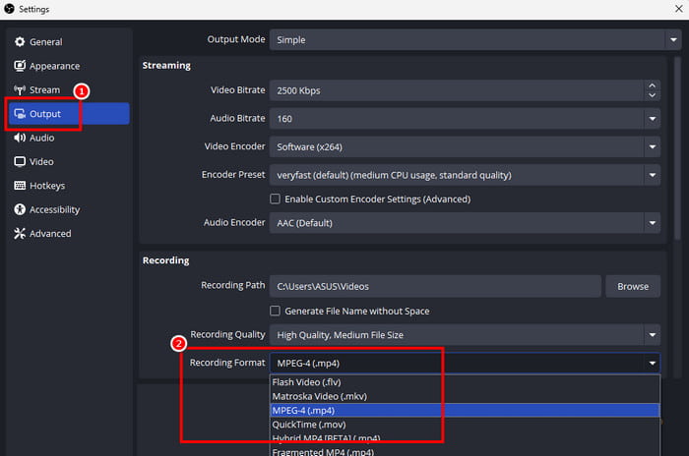Image resolution: width=689 pixels, height=456 pixels.
Task: Click the Stream antenna icon
Action: click(20, 90)
